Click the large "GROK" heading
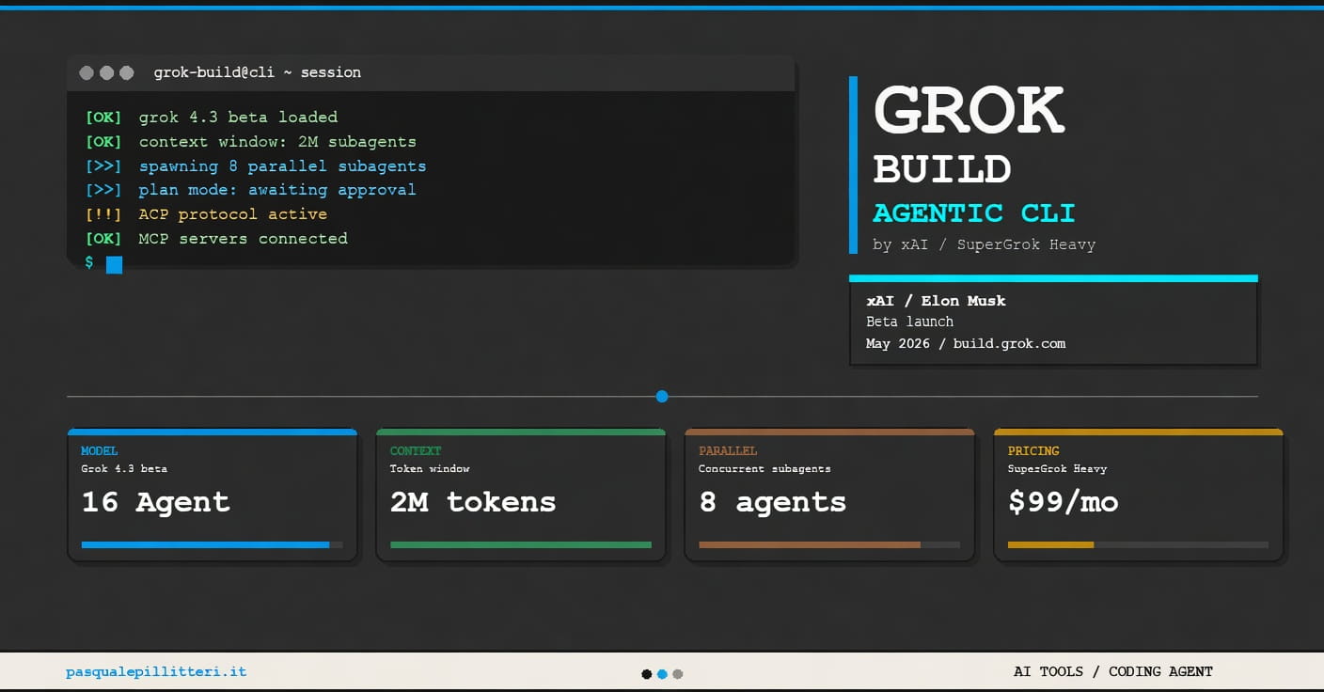This screenshot has width=1324, height=692. point(969,110)
